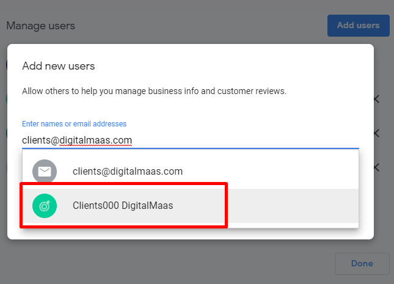Screen dimensions: 394x284
Task: Select the clients@digitalmaas.com email suggestion
Action: point(190,172)
